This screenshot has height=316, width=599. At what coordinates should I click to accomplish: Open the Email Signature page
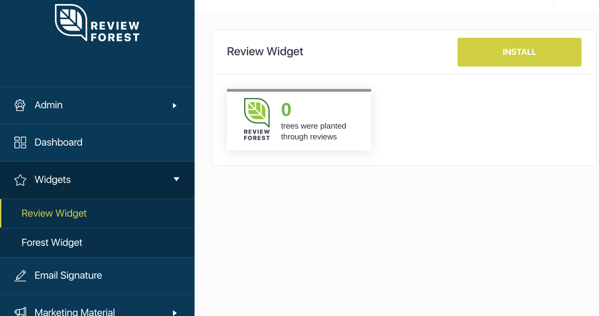point(68,275)
